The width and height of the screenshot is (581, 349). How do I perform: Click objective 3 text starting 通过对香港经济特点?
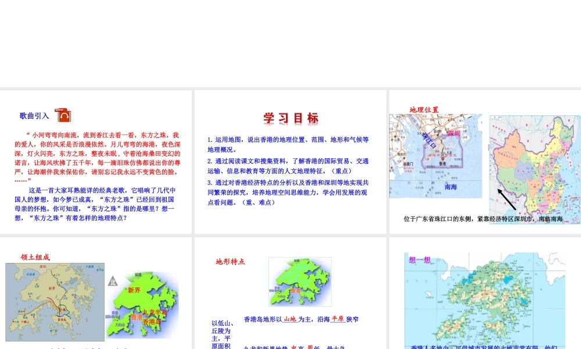coord(288,192)
